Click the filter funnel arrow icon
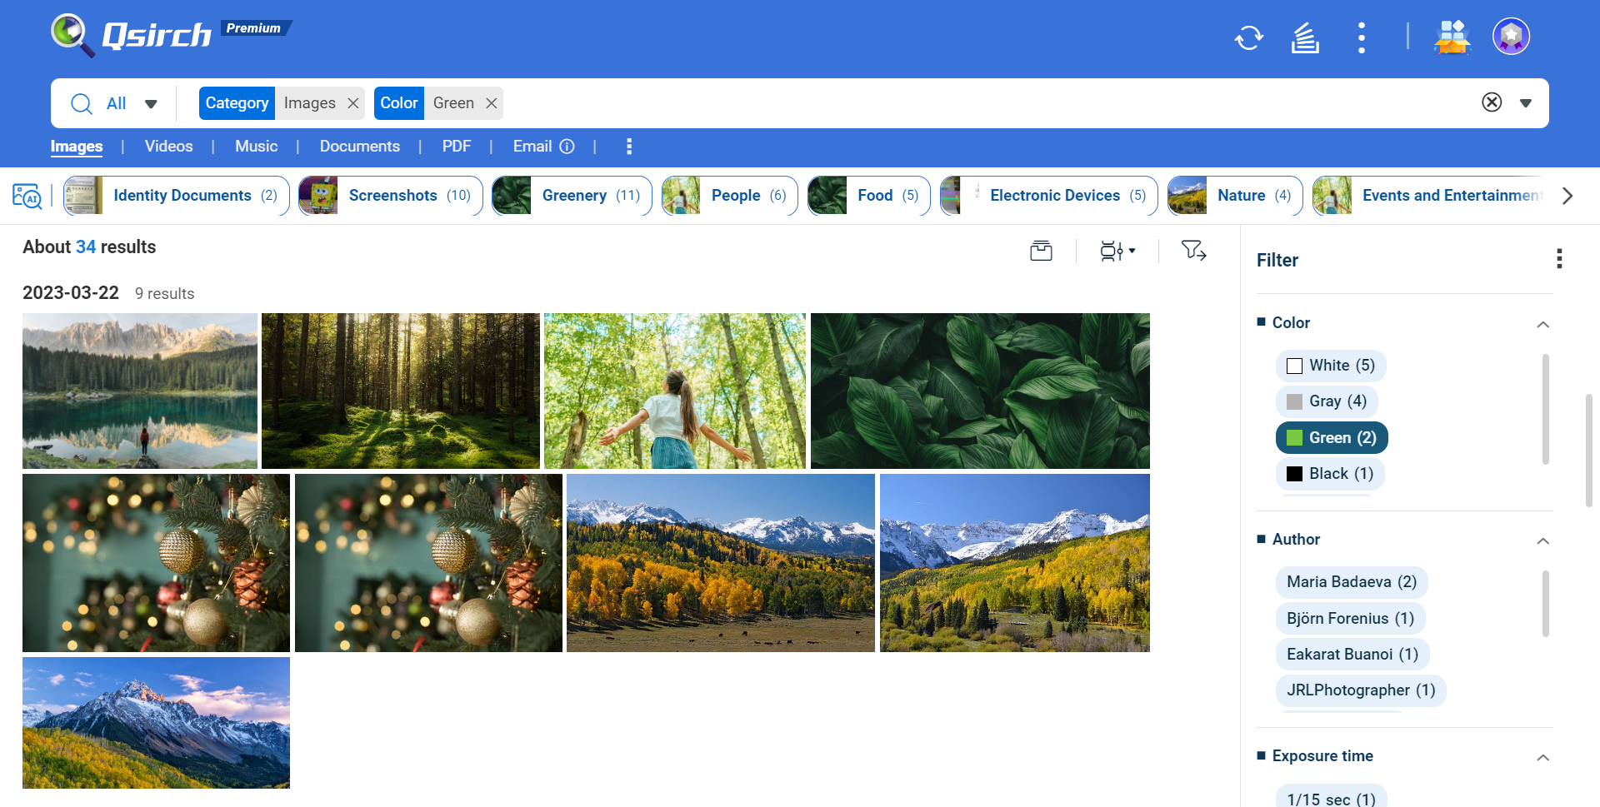The width and height of the screenshot is (1600, 807). (1193, 251)
